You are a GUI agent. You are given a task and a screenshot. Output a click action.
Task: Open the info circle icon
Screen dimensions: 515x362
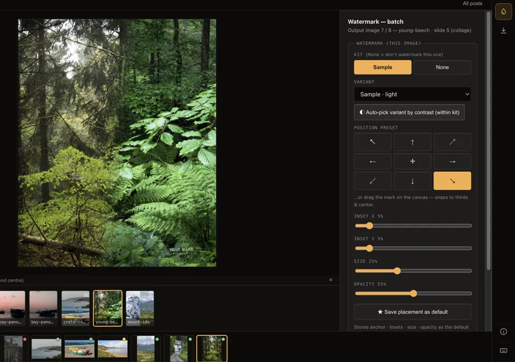click(503, 331)
